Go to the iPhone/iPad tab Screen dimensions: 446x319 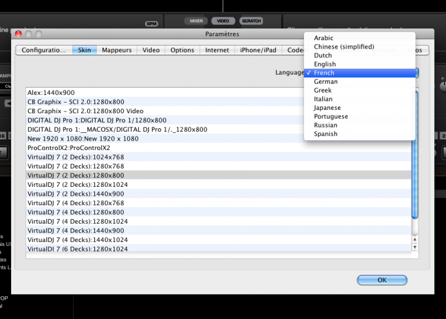[258, 50]
